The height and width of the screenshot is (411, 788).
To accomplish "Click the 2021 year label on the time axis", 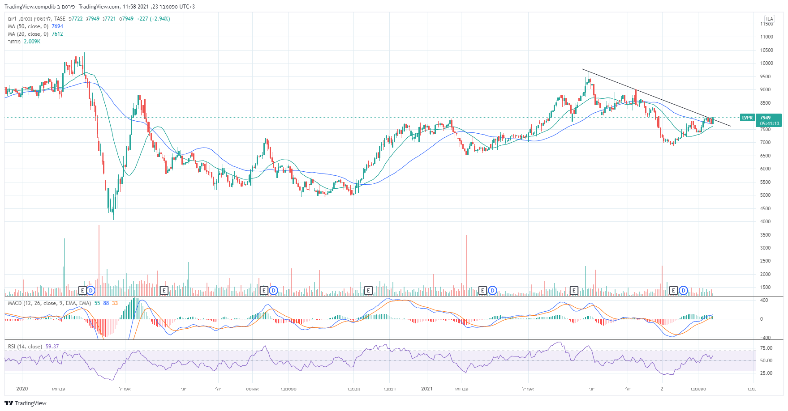I will (x=427, y=389).
